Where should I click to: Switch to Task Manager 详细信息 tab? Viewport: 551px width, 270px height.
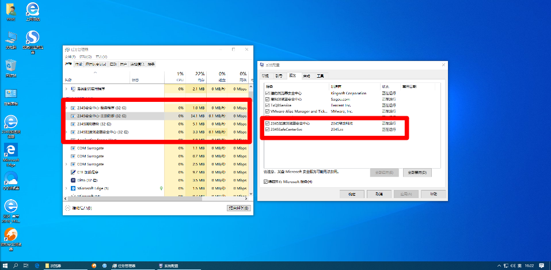point(138,64)
